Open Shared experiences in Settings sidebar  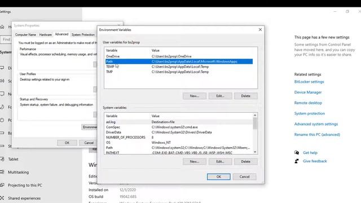coord(24,198)
